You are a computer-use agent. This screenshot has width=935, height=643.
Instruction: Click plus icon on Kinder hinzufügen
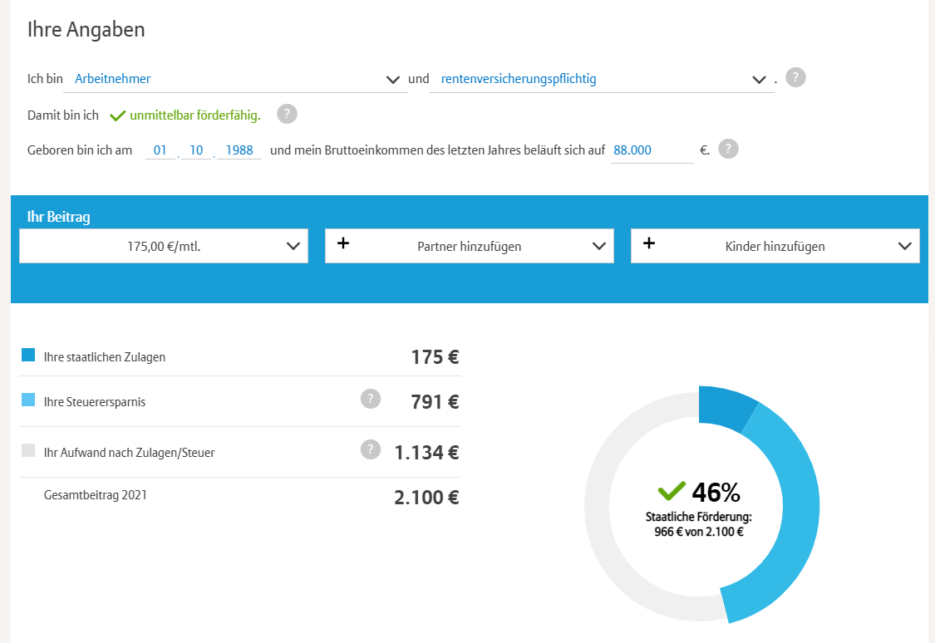pyautogui.click(x=649, y=243)
